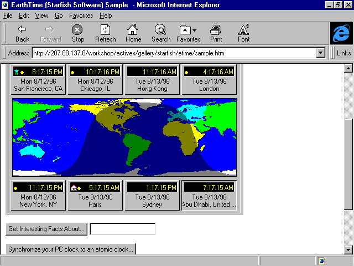Screen dimensions: 354x266
Task: Open the Favorites menu in the menu bar
Action: [81, 16]
